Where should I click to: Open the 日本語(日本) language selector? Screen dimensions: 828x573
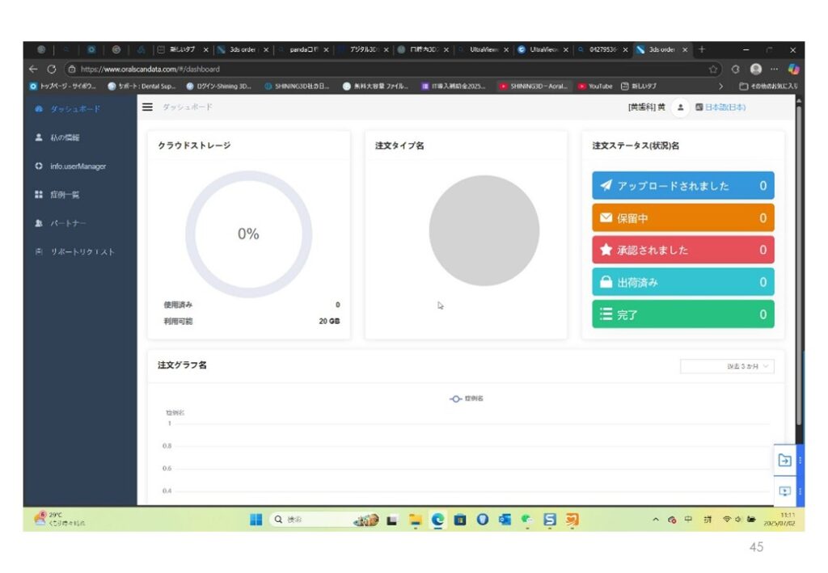[721, 107]
